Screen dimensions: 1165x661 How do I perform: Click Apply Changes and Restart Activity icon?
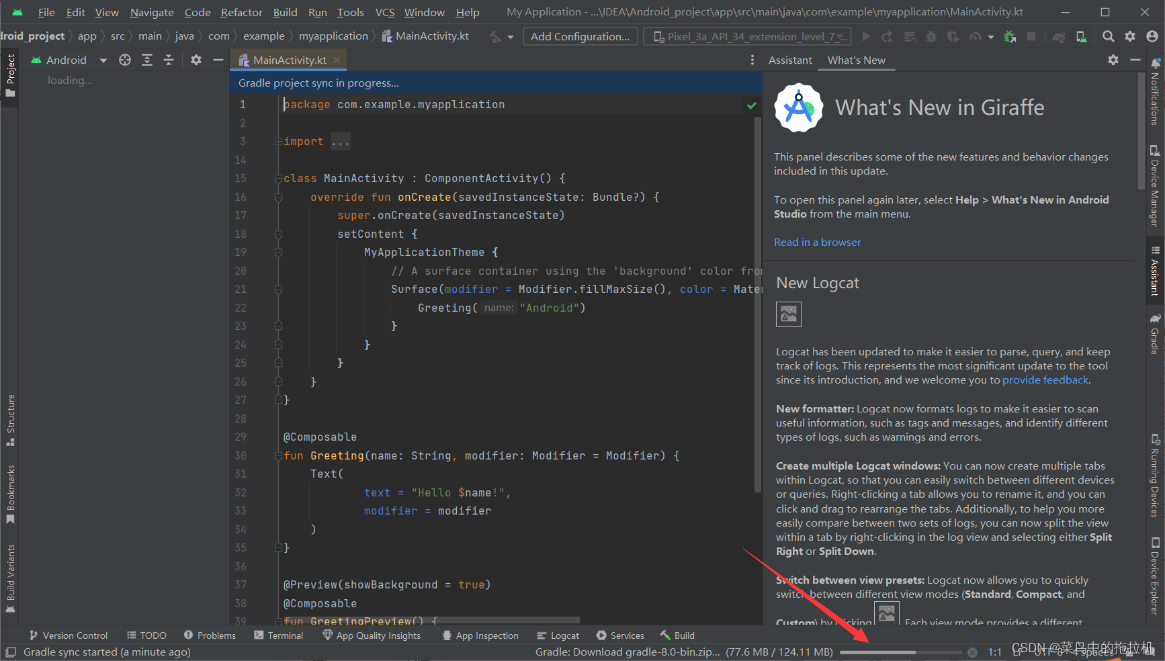coord(888,37)
